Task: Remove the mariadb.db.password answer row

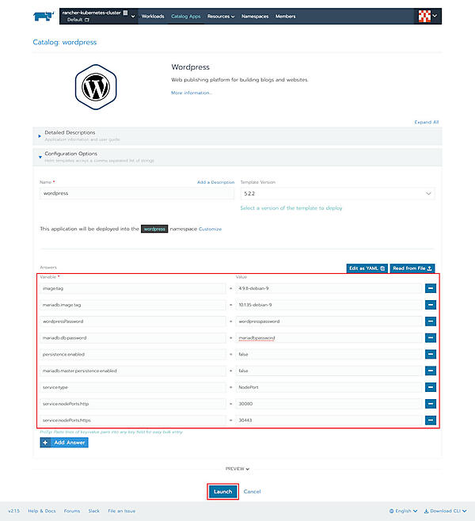Action: [431, 338]
